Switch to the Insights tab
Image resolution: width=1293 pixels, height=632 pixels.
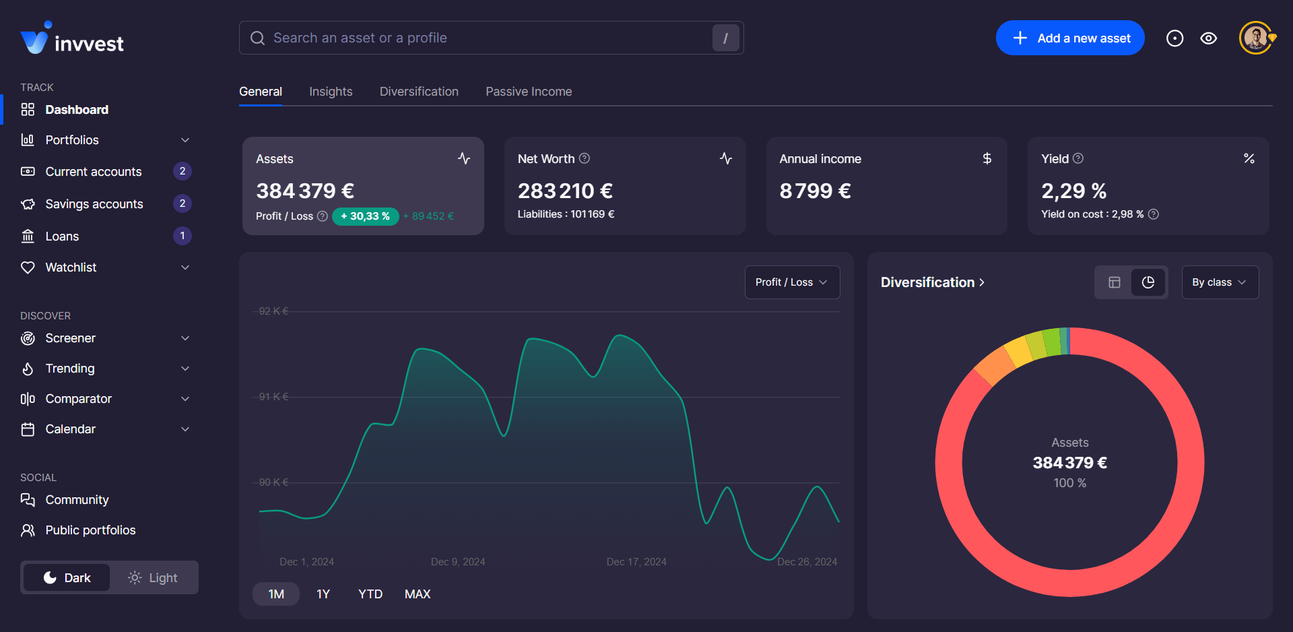pos(331,92)
